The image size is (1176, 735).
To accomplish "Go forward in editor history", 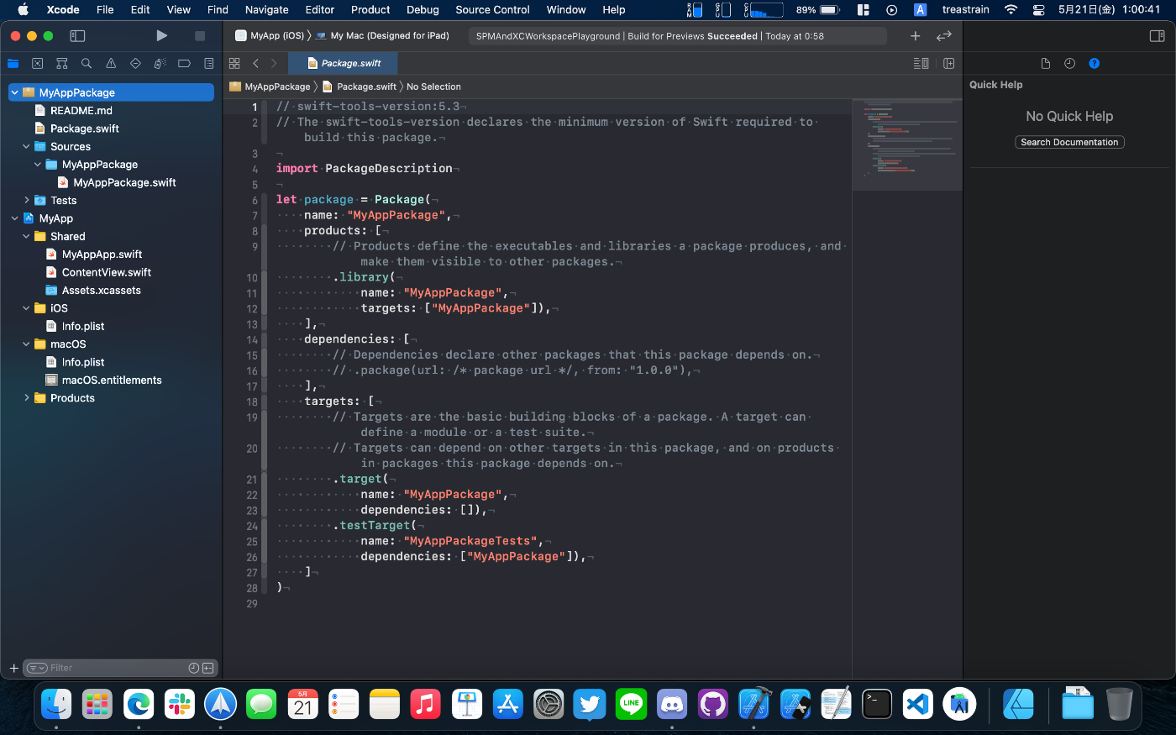I will pyautogui.click(x=274, y=63).
